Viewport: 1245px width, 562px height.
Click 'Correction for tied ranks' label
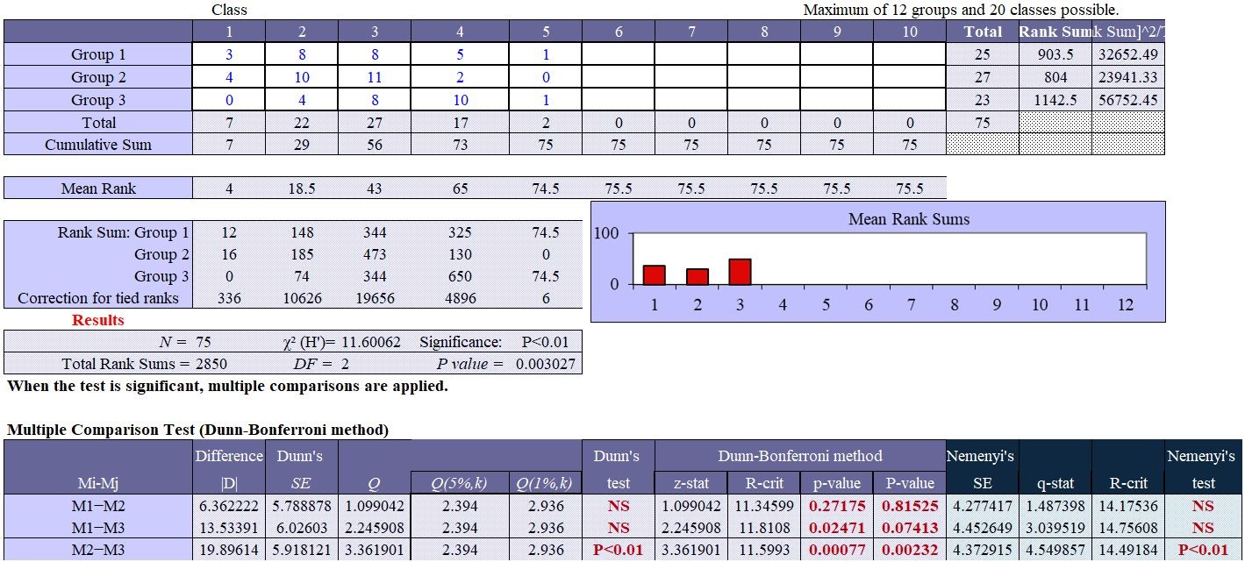click(98, 298)
